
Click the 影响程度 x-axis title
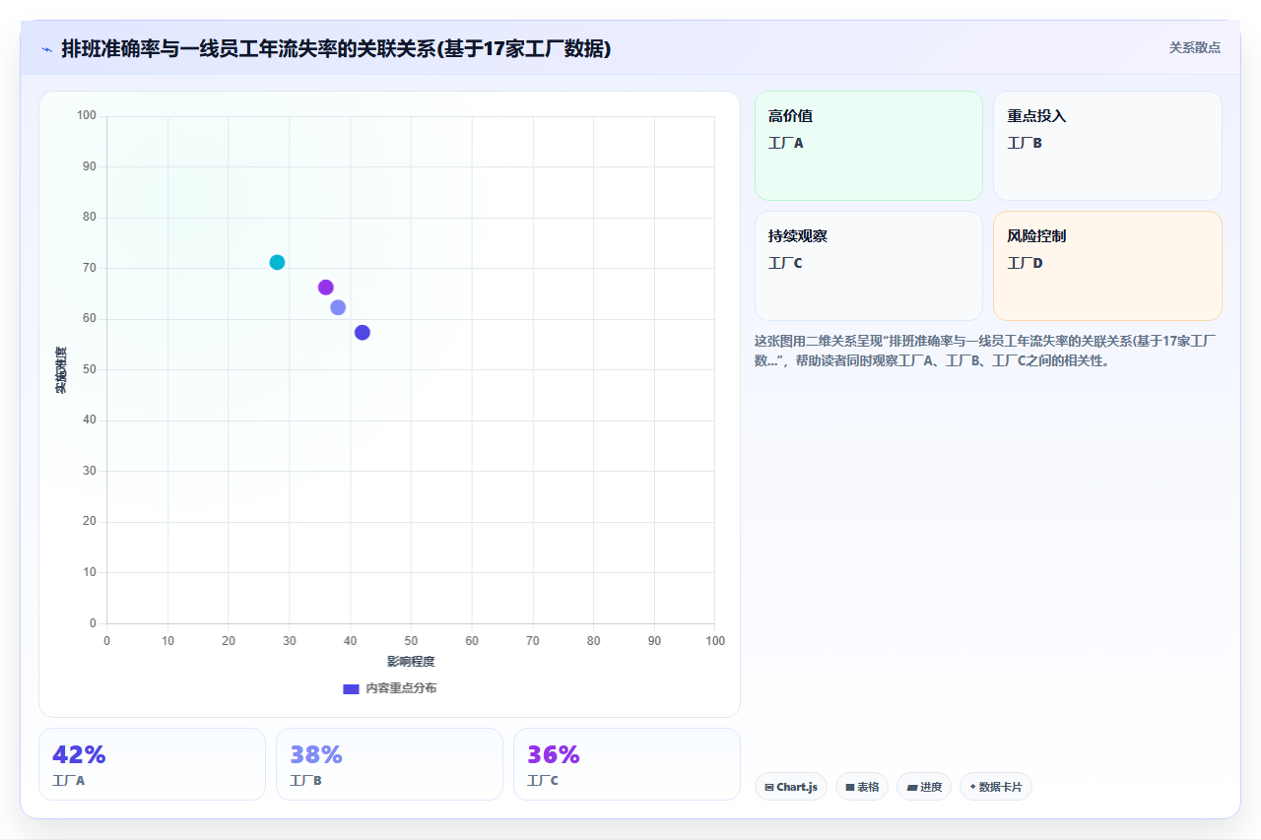tap(411, 661)
